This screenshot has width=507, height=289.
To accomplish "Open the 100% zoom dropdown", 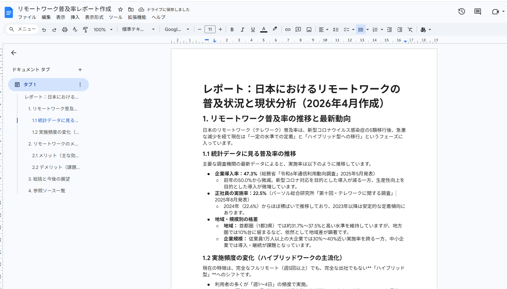I will point(103,30).
